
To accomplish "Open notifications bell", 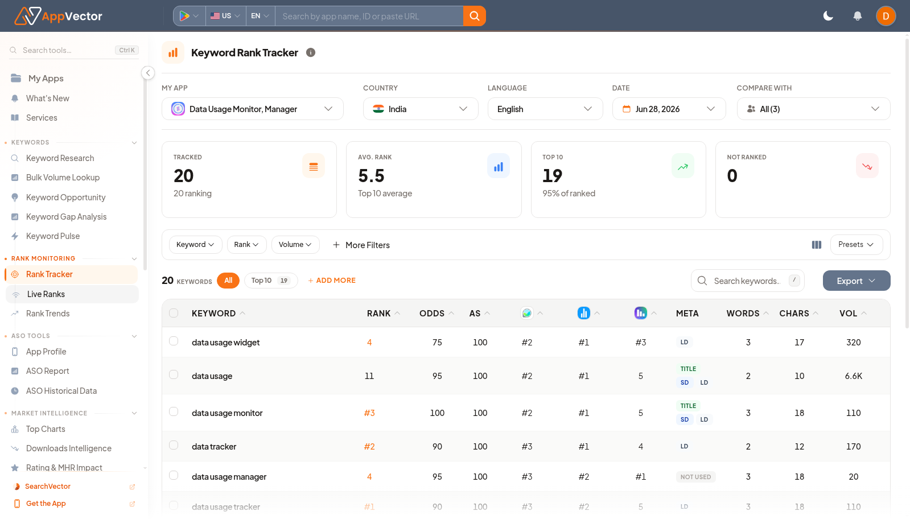I will pos(857,16).
